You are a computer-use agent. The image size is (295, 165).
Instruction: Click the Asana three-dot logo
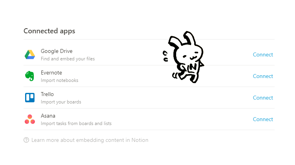point(30,119)
